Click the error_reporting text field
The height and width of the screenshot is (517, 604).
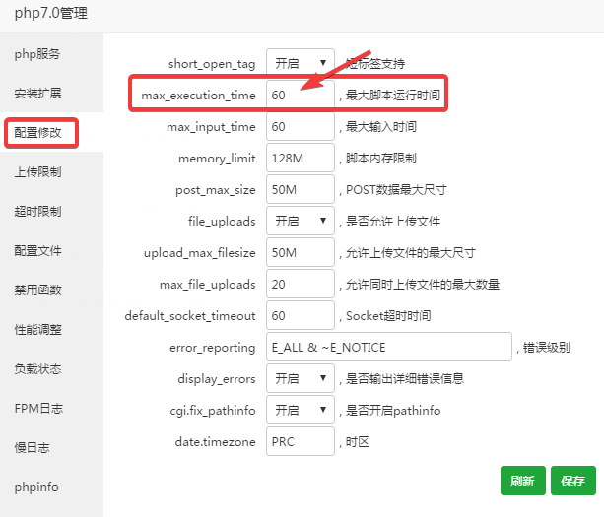click(x=389, y=348)
